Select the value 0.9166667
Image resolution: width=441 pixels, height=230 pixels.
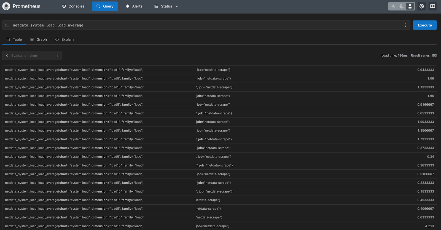point(426,105)
